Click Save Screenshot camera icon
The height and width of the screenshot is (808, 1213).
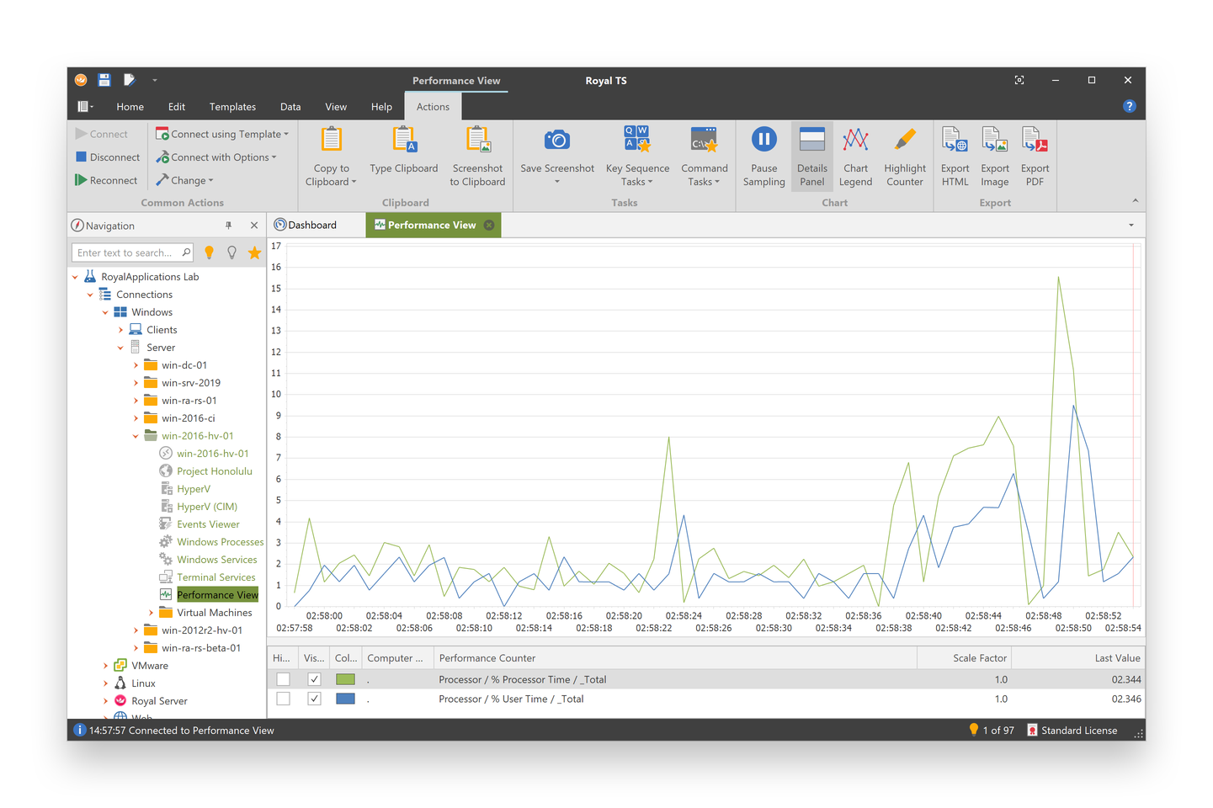tap(556, 141)
